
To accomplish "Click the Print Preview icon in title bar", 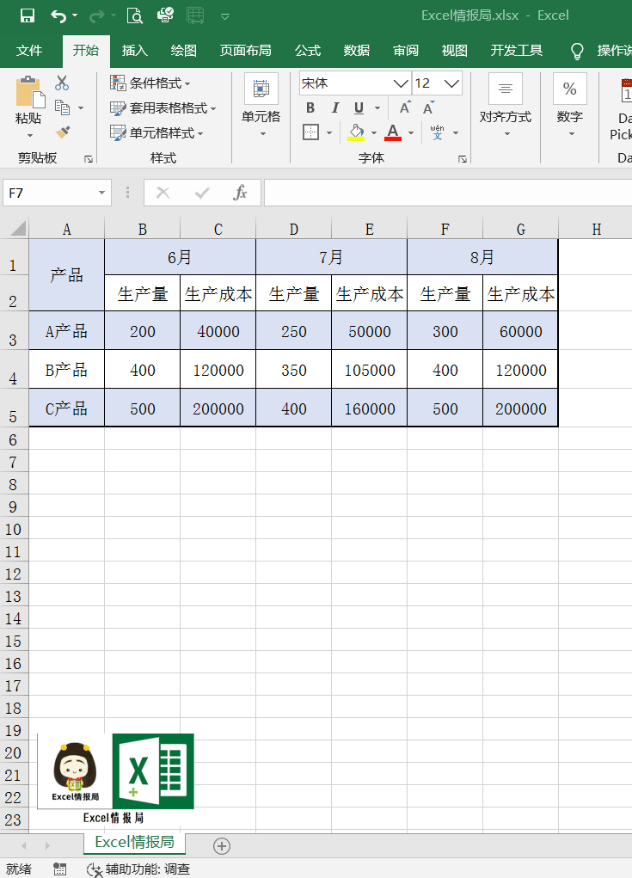I will click(x=134, y=15).
